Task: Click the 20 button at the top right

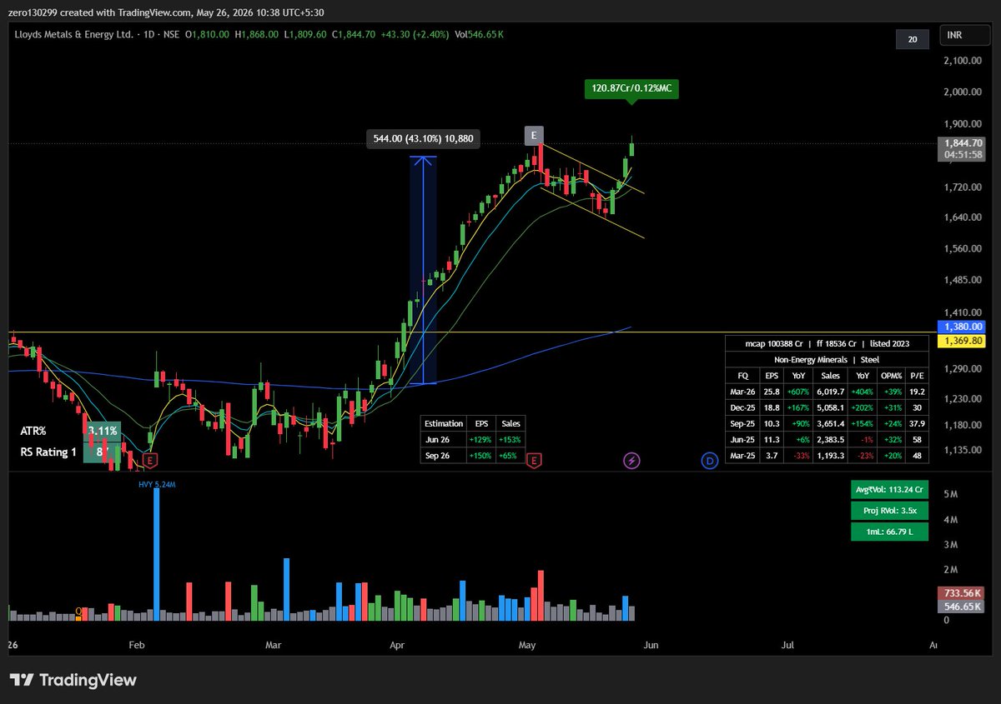Action: click(913, 38)
